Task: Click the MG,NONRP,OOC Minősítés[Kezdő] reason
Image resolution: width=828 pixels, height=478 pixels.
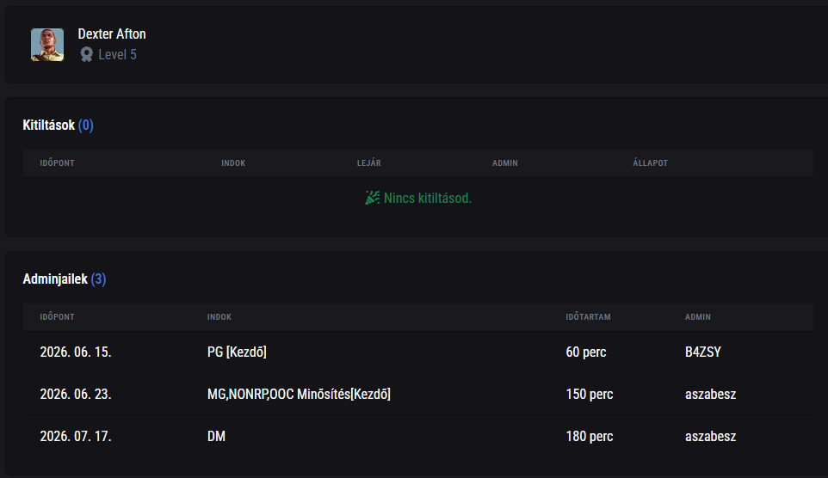Action: coord(299,394)
